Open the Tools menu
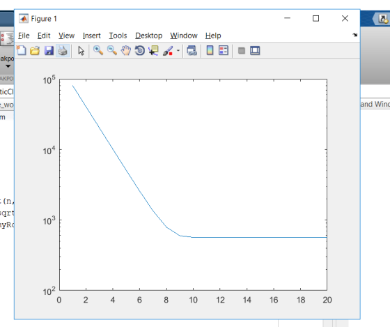 point(118,36)
